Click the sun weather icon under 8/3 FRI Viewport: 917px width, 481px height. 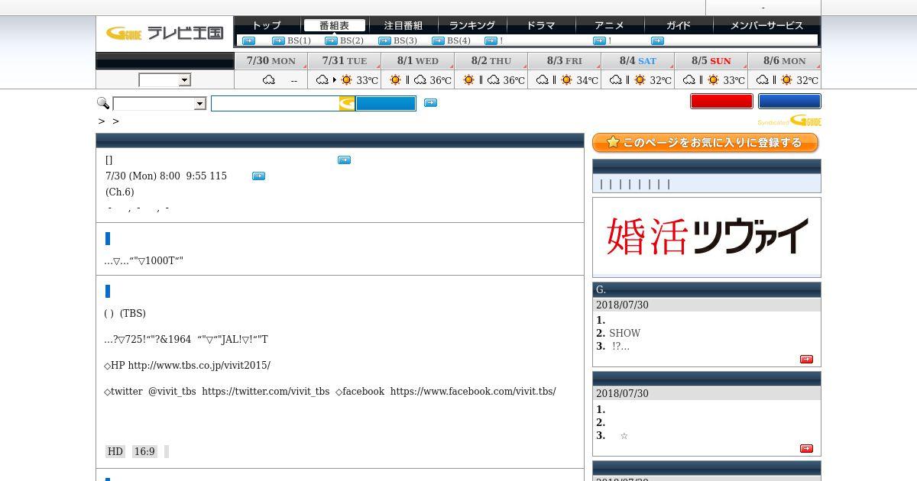click(567, 80)
